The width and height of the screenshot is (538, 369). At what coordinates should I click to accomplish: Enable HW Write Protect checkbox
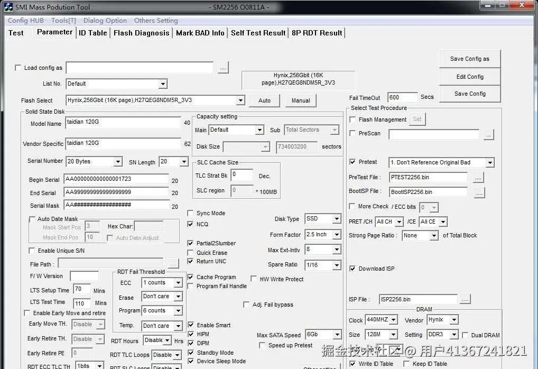254,279
